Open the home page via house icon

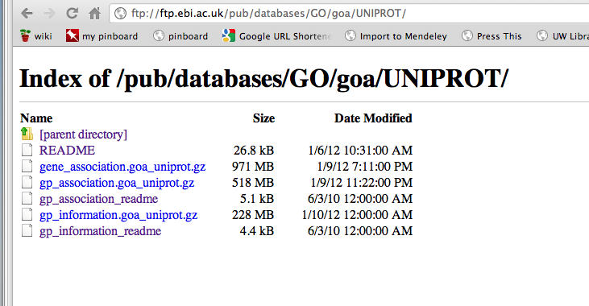pyautogui.click(x=94, y=14)
